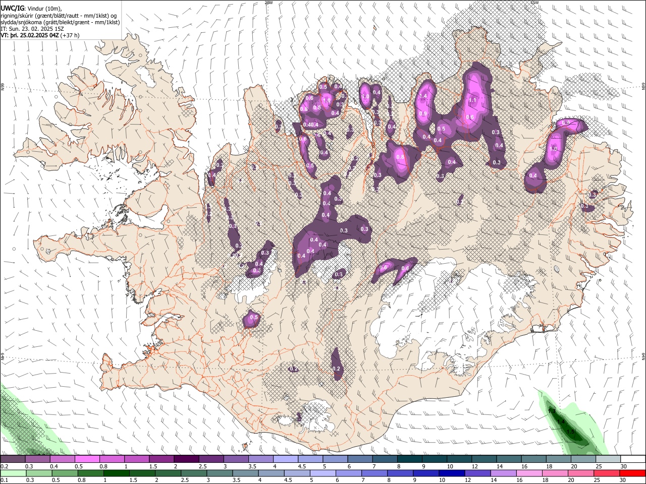Pick the dark purple top-row swatch between 2 and 2.5
The height and width of the screenshot is (484, 646).
tap(185, 459)
